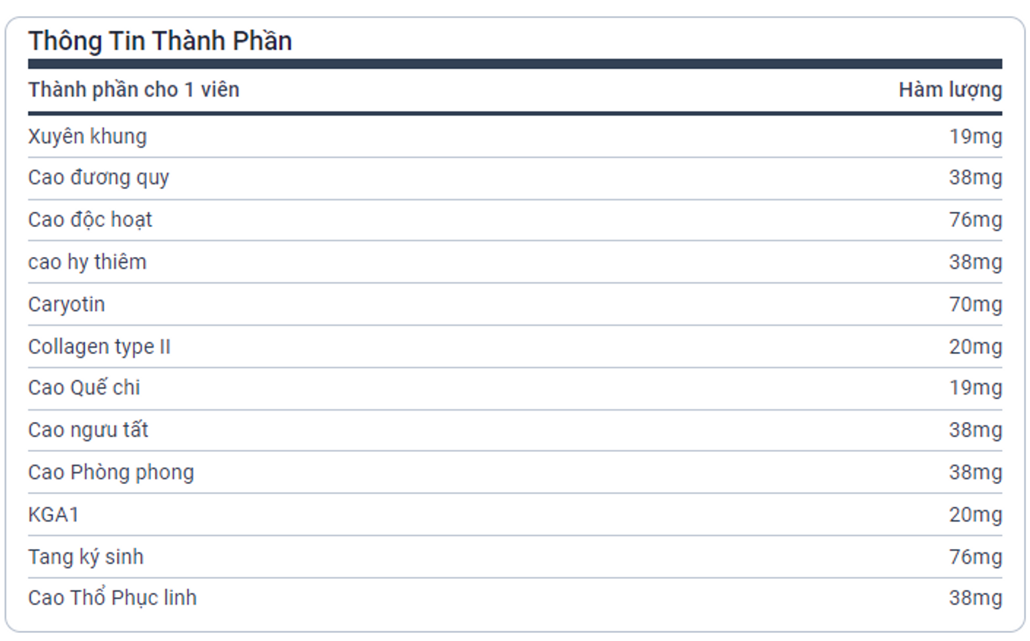Click the 70mg amount for Caryotin
This screenshot has height=641, width=1030.
(x=975, y=304)
